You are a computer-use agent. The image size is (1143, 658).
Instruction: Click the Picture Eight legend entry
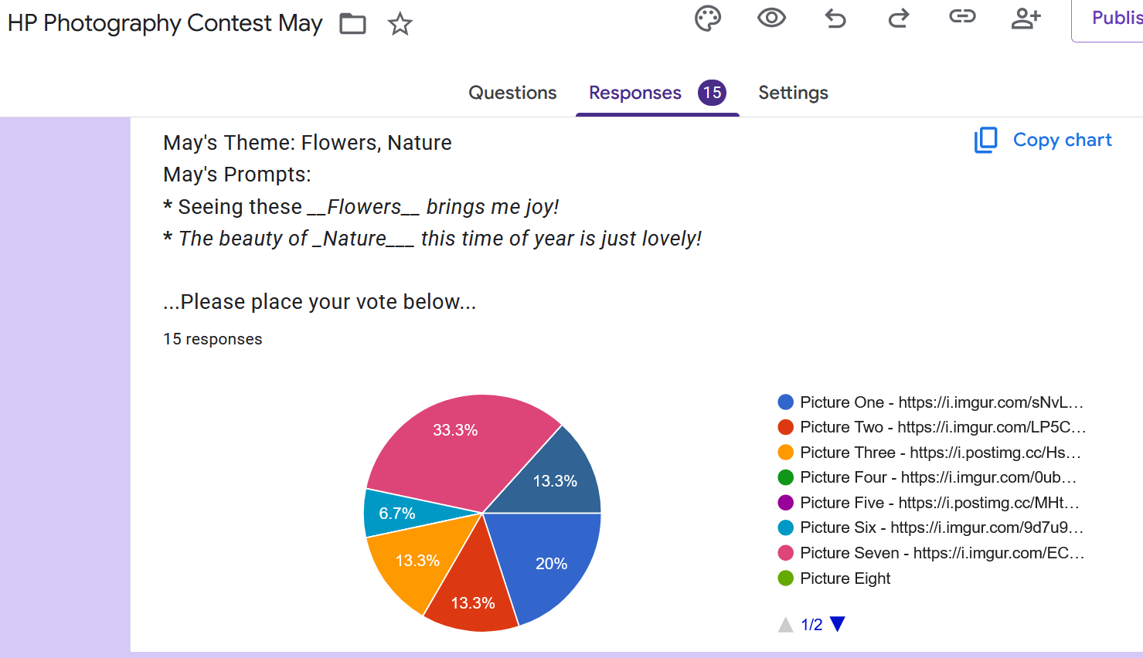(834, 578)
